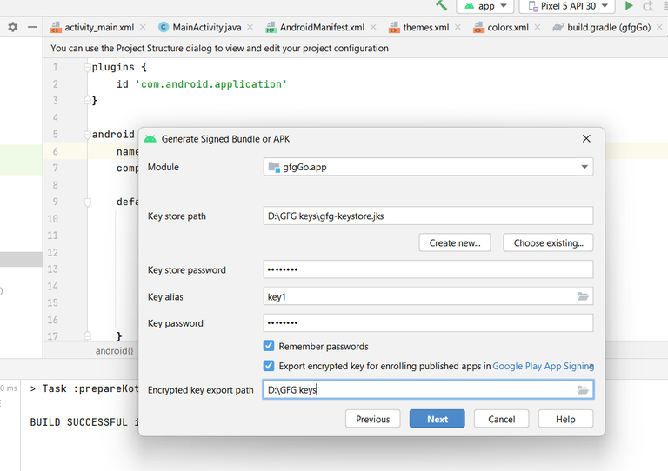This screenshot has width=668, height=471.
Task: Browse folder for encrypted key export path
Action: pos(583,390)
